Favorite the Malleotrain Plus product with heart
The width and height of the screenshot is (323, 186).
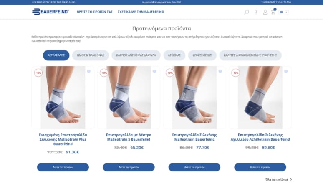pyautogui.click(x=88, y=72)
